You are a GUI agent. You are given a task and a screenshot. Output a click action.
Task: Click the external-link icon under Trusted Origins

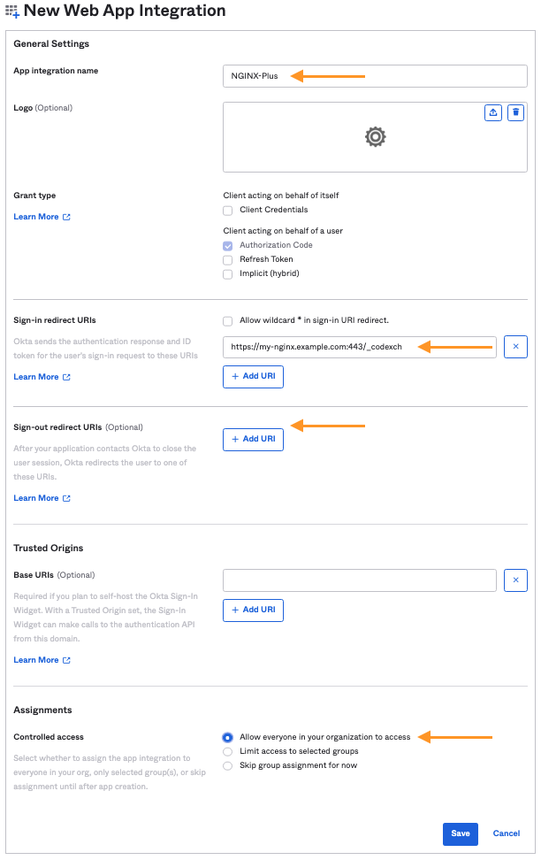pos(66,660)
